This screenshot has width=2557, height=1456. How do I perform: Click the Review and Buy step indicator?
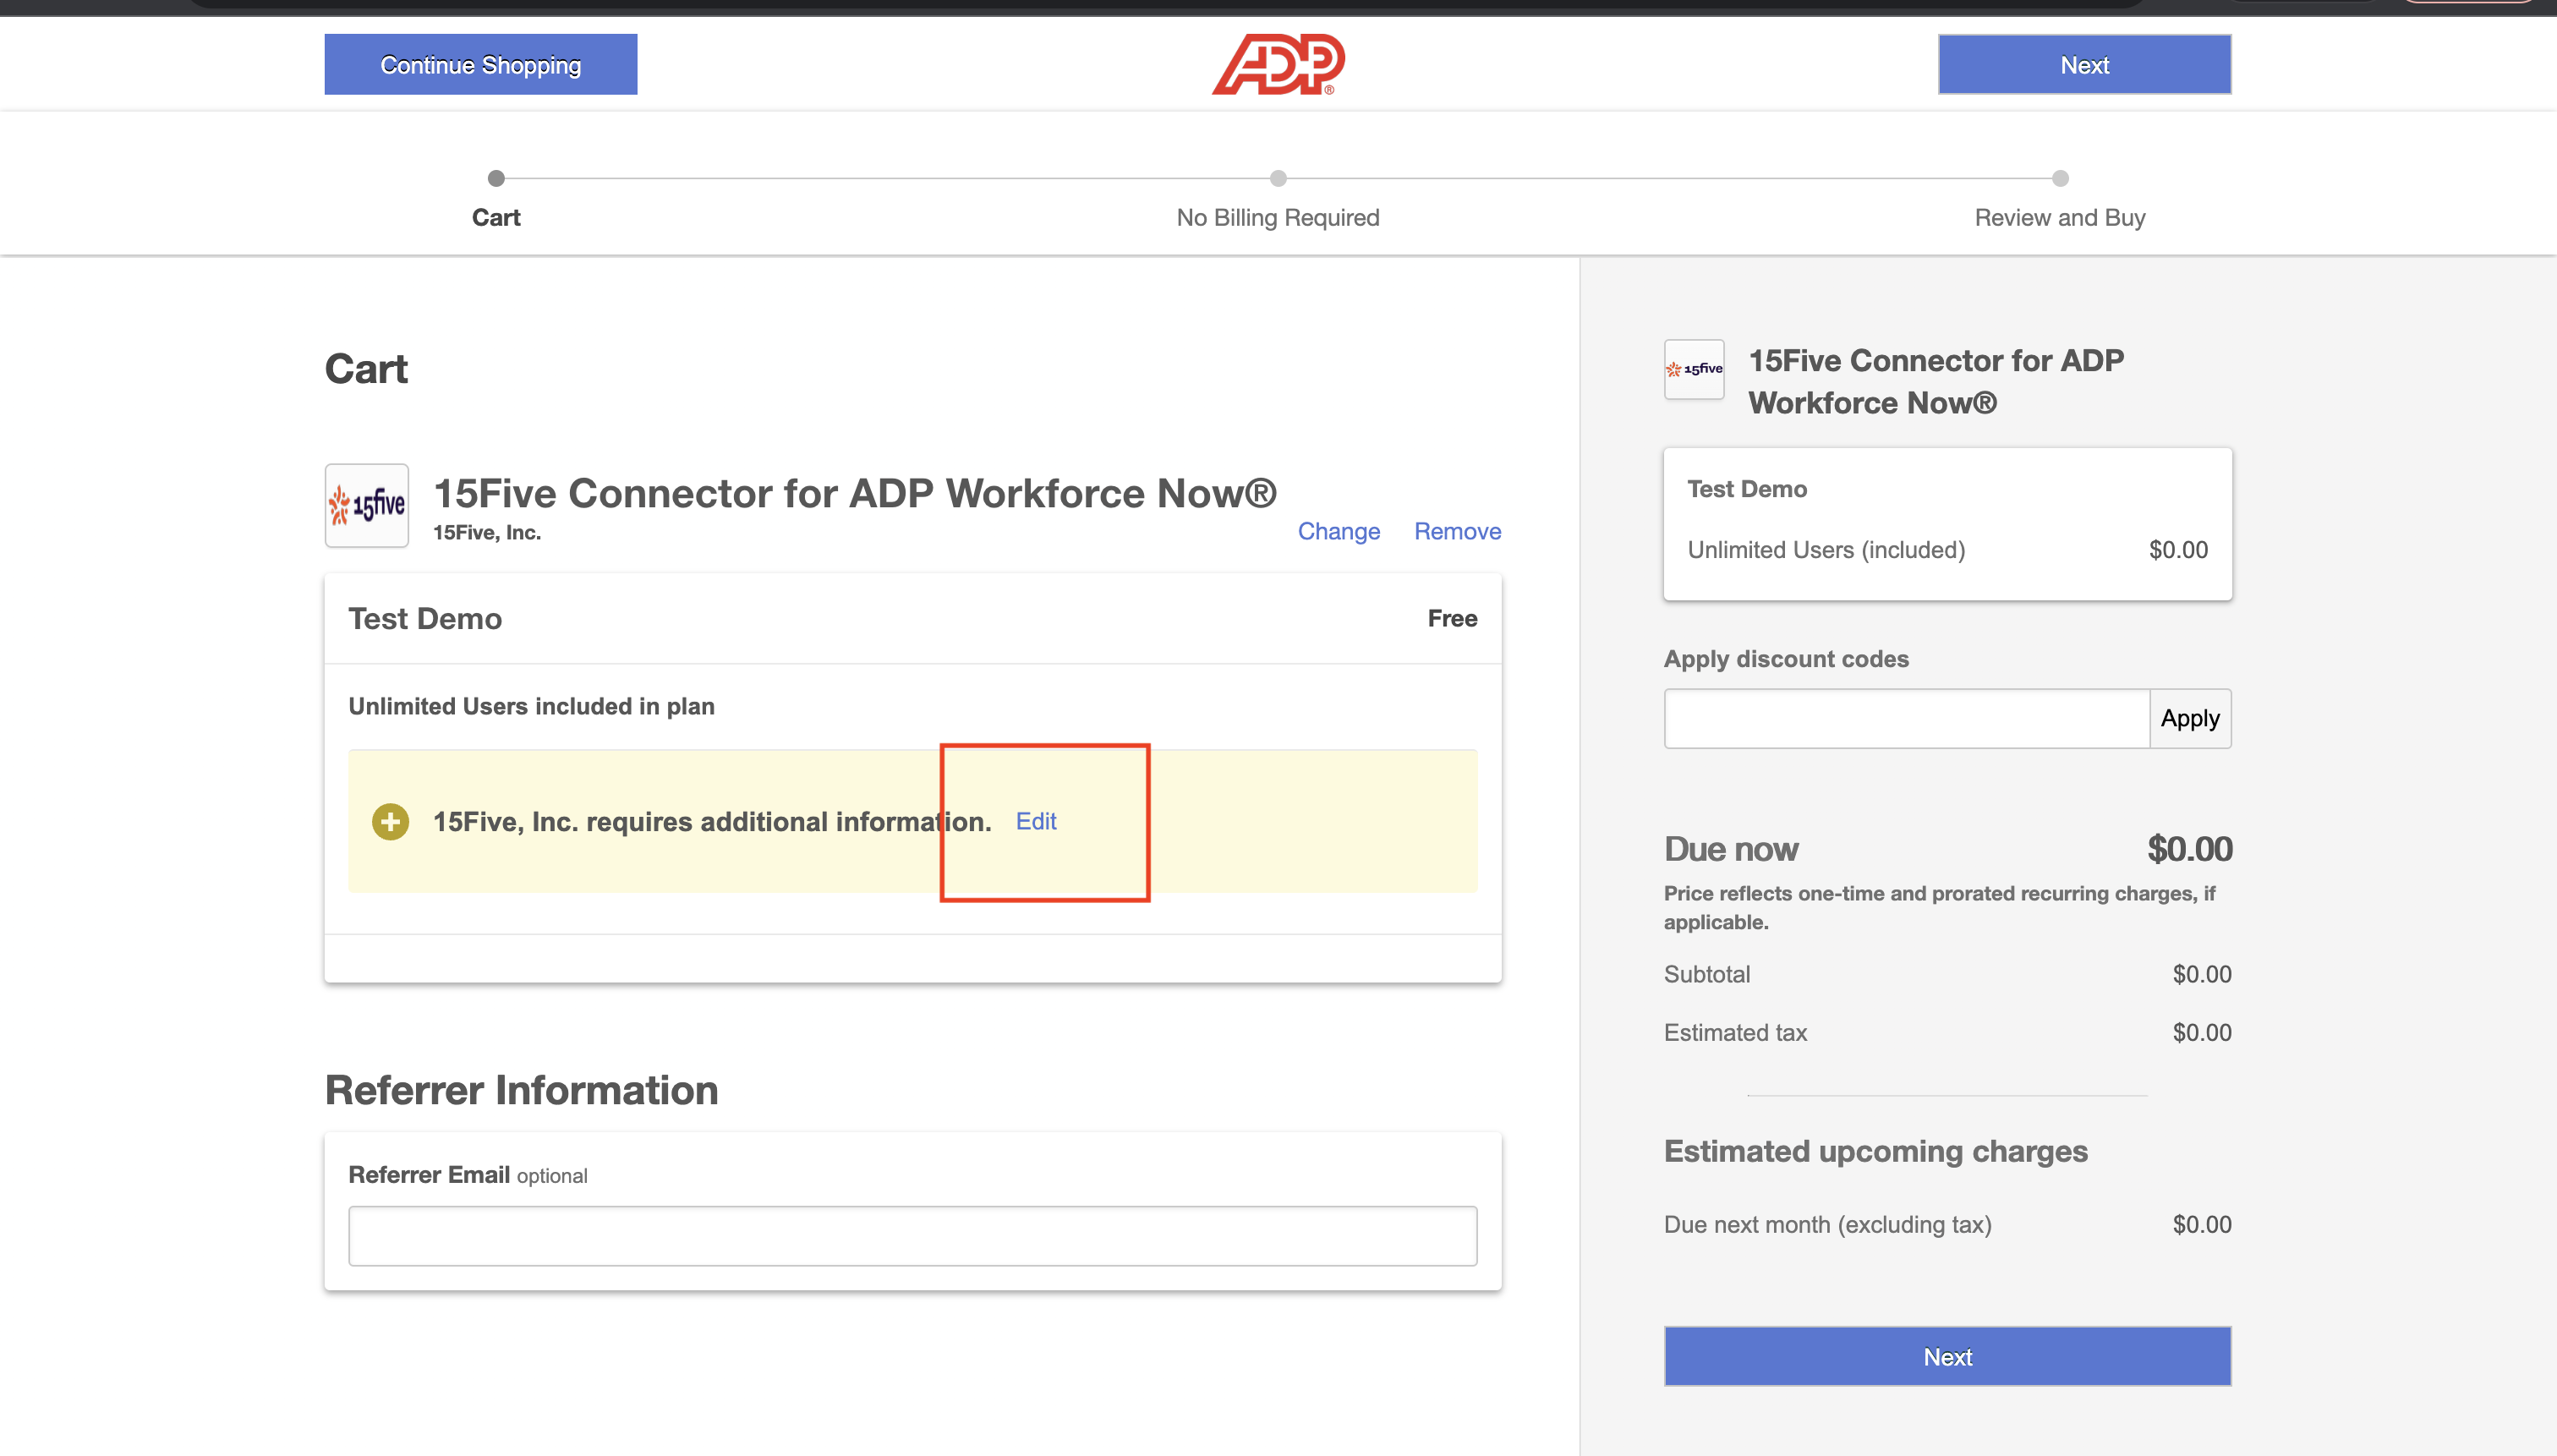pos(2061,178)
